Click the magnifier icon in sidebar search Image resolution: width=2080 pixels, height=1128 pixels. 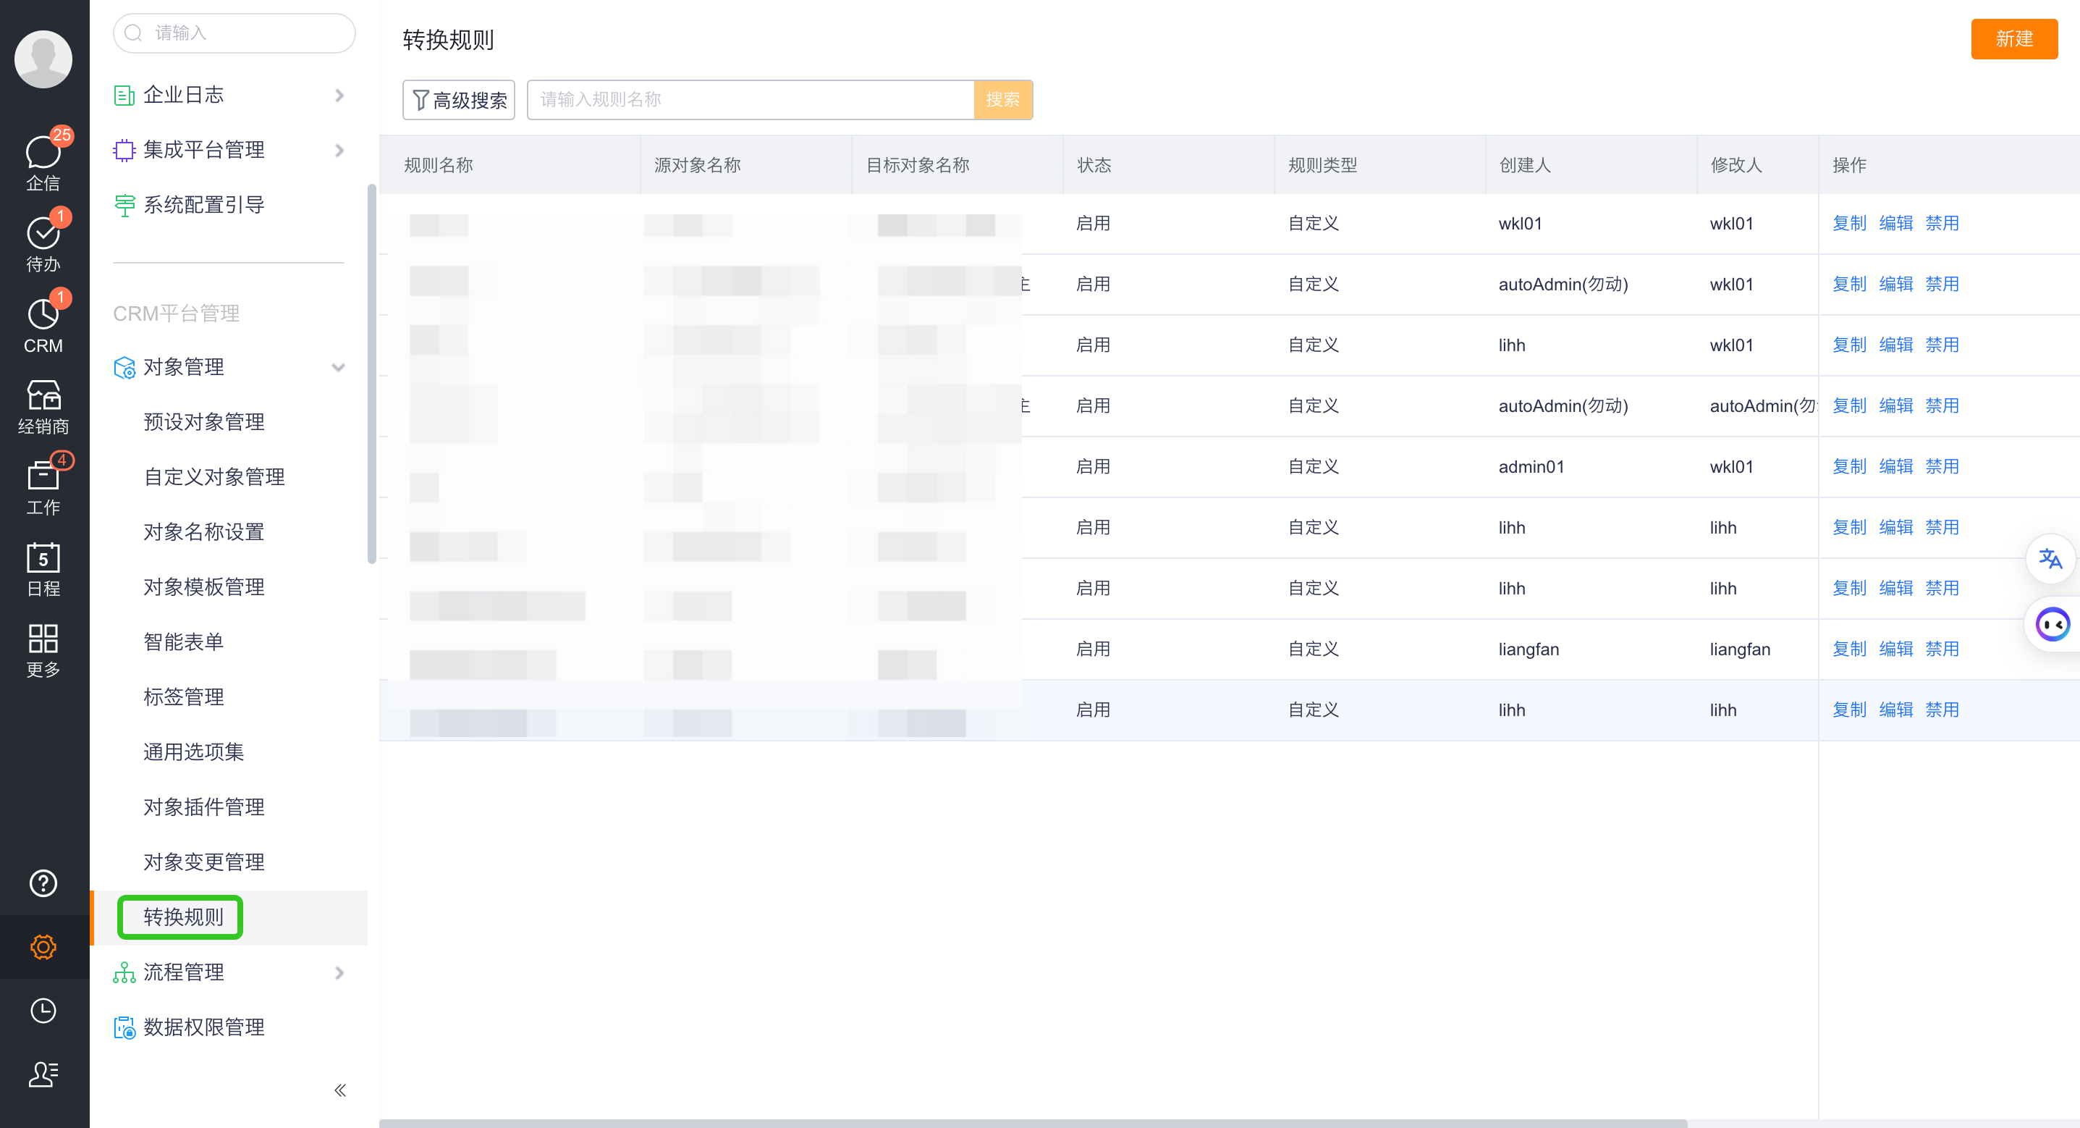pos(133,33)
